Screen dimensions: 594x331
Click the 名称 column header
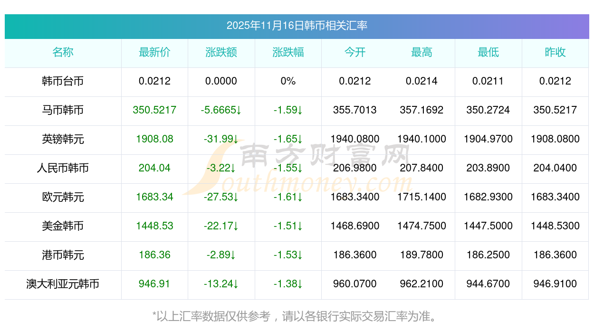pos(63,52)
